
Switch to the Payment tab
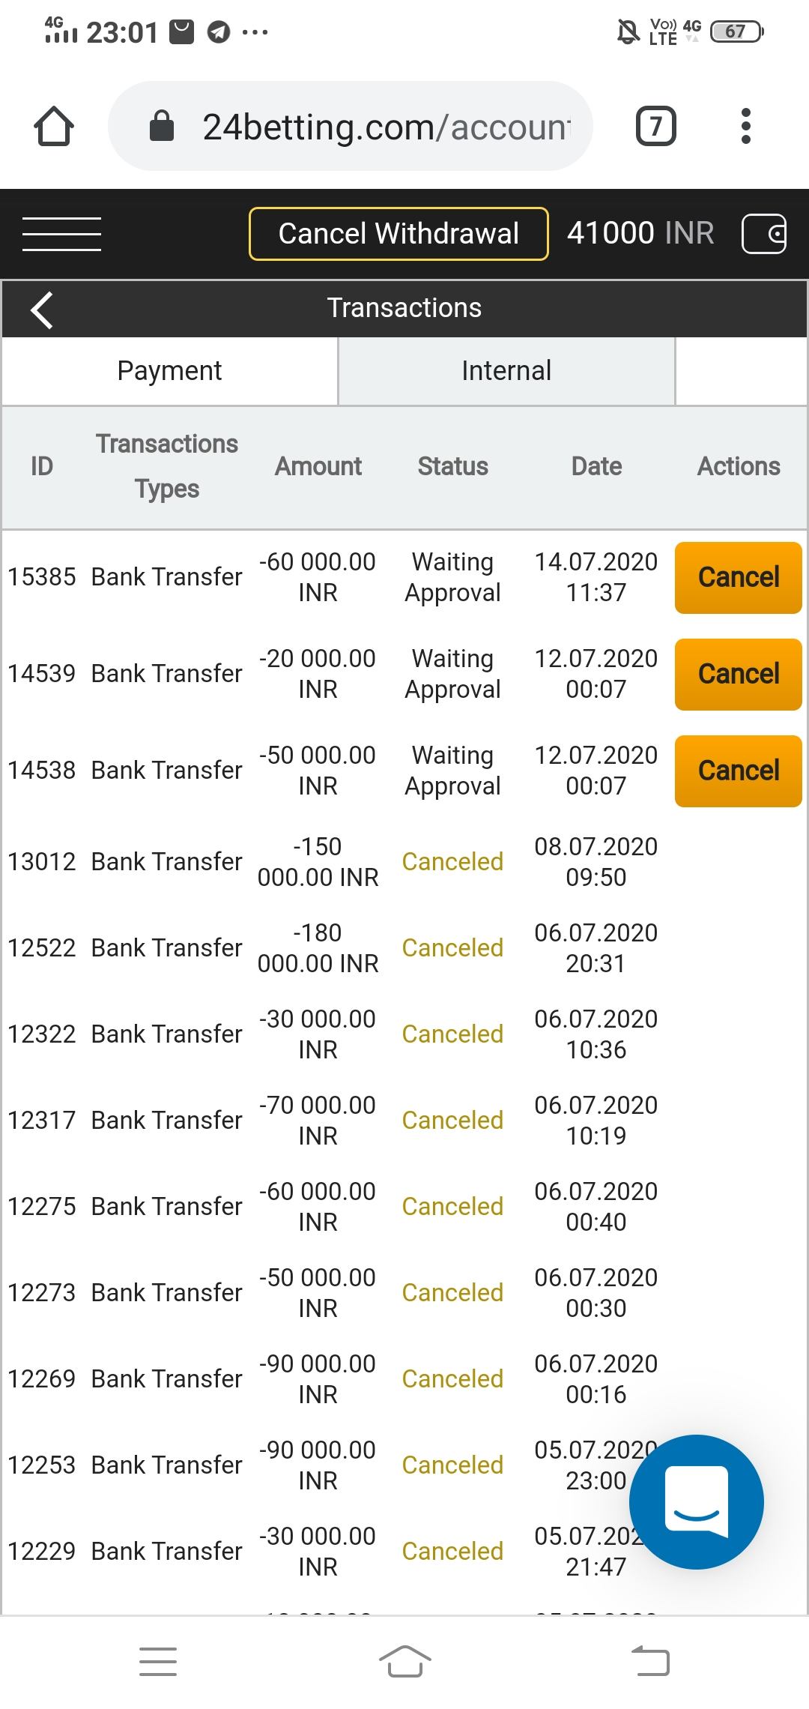pos(169,371)
